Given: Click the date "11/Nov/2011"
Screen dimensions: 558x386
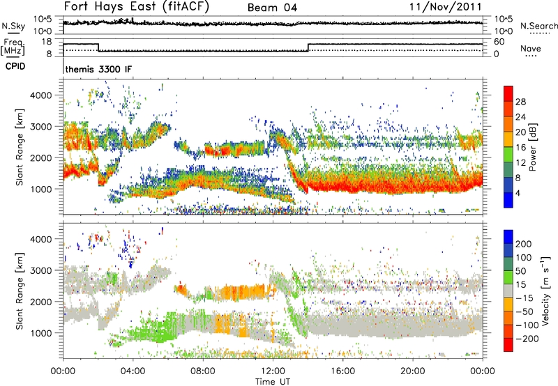Looking at the screenshot, I should click(446, 6).
